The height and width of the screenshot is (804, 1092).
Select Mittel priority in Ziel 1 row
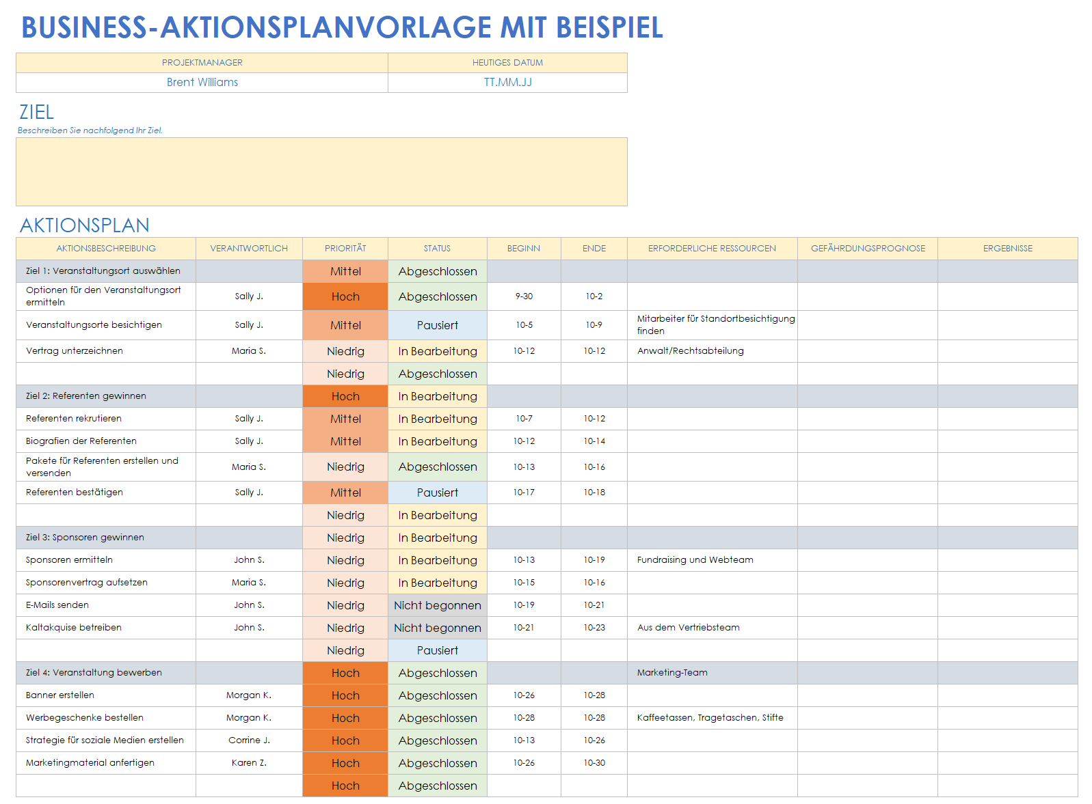pos(345,271)
